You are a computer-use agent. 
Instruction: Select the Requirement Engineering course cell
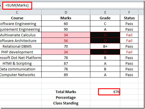pyautogui.click(x=21, y=29)
